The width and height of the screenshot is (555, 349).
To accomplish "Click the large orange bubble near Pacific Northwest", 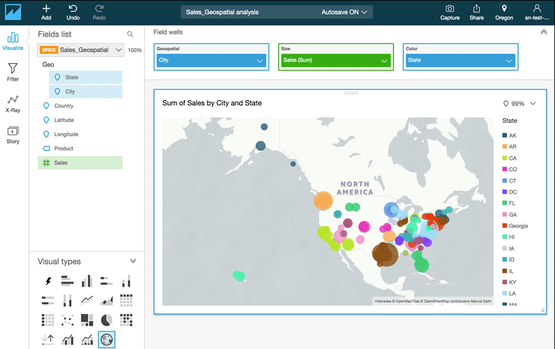I will coord(323,200).
